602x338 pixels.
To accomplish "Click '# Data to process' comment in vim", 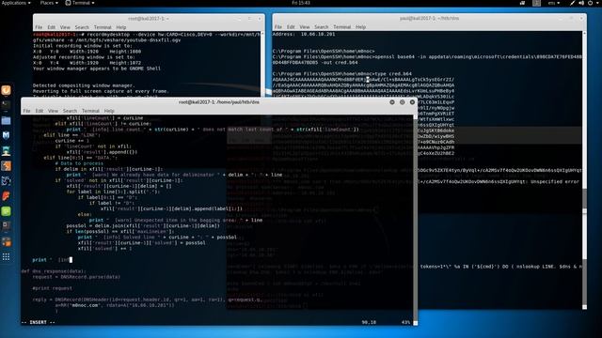I will click(x=79, y=163).
